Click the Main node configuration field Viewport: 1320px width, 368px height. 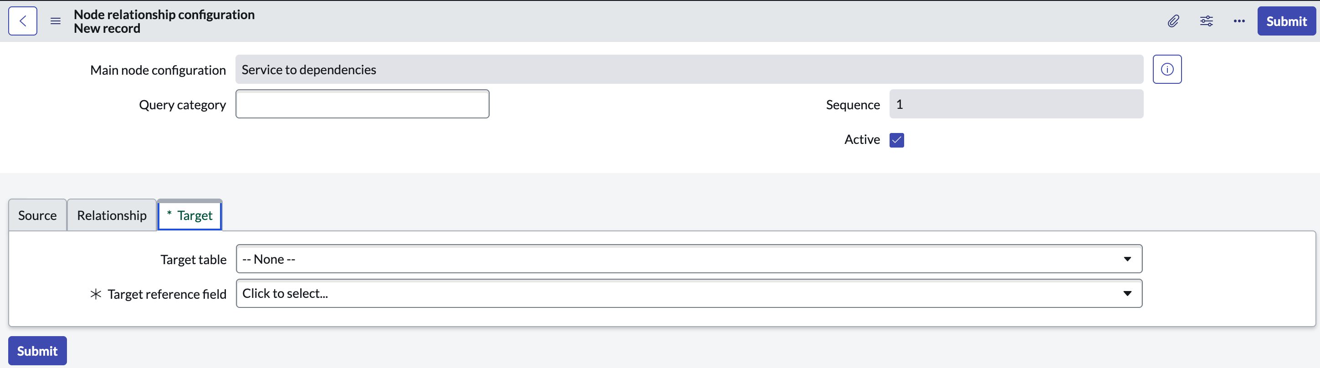[689, 69]
